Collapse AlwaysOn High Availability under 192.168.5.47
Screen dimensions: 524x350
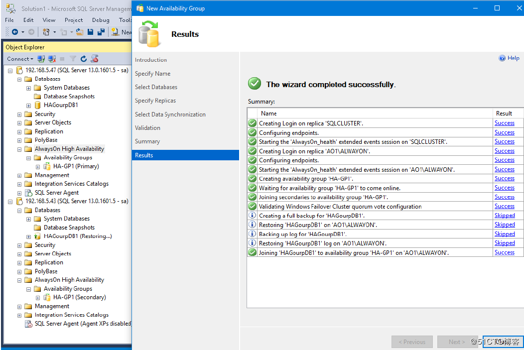pos(19,149)
